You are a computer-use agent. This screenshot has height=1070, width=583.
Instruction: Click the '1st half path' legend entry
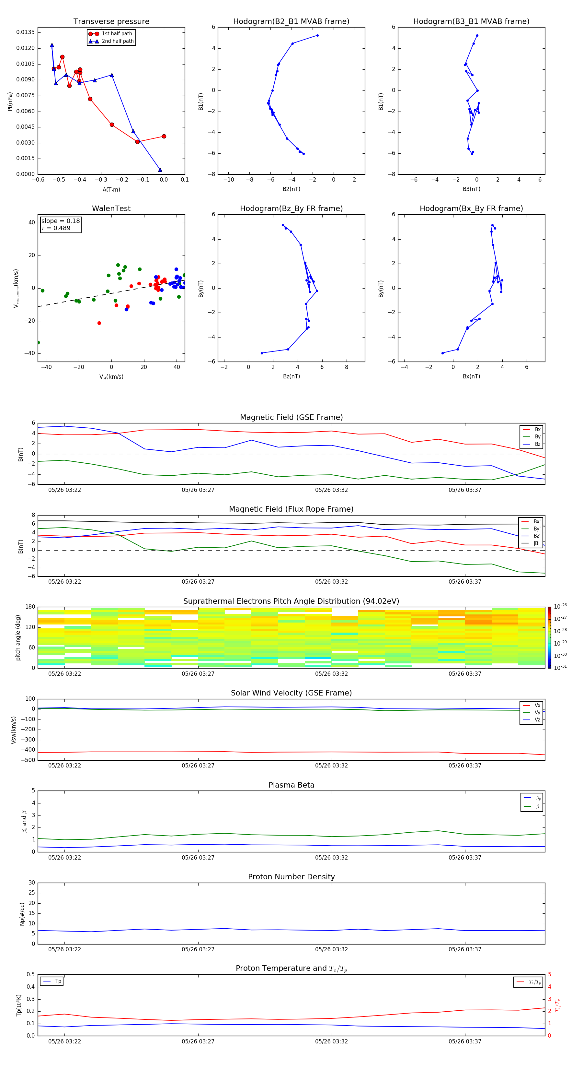click(x=110, y=34)
